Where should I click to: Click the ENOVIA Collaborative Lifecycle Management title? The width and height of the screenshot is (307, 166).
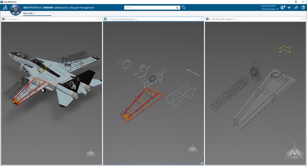coord(69,8)
